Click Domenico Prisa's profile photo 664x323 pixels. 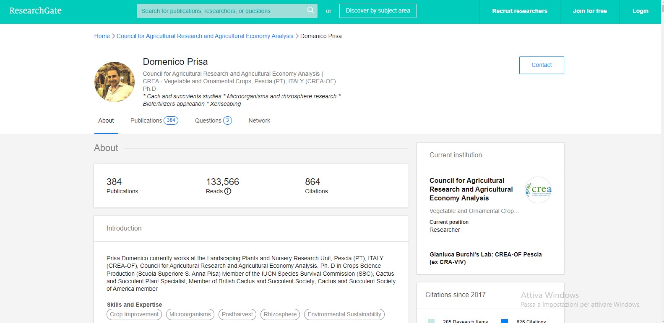115,82
